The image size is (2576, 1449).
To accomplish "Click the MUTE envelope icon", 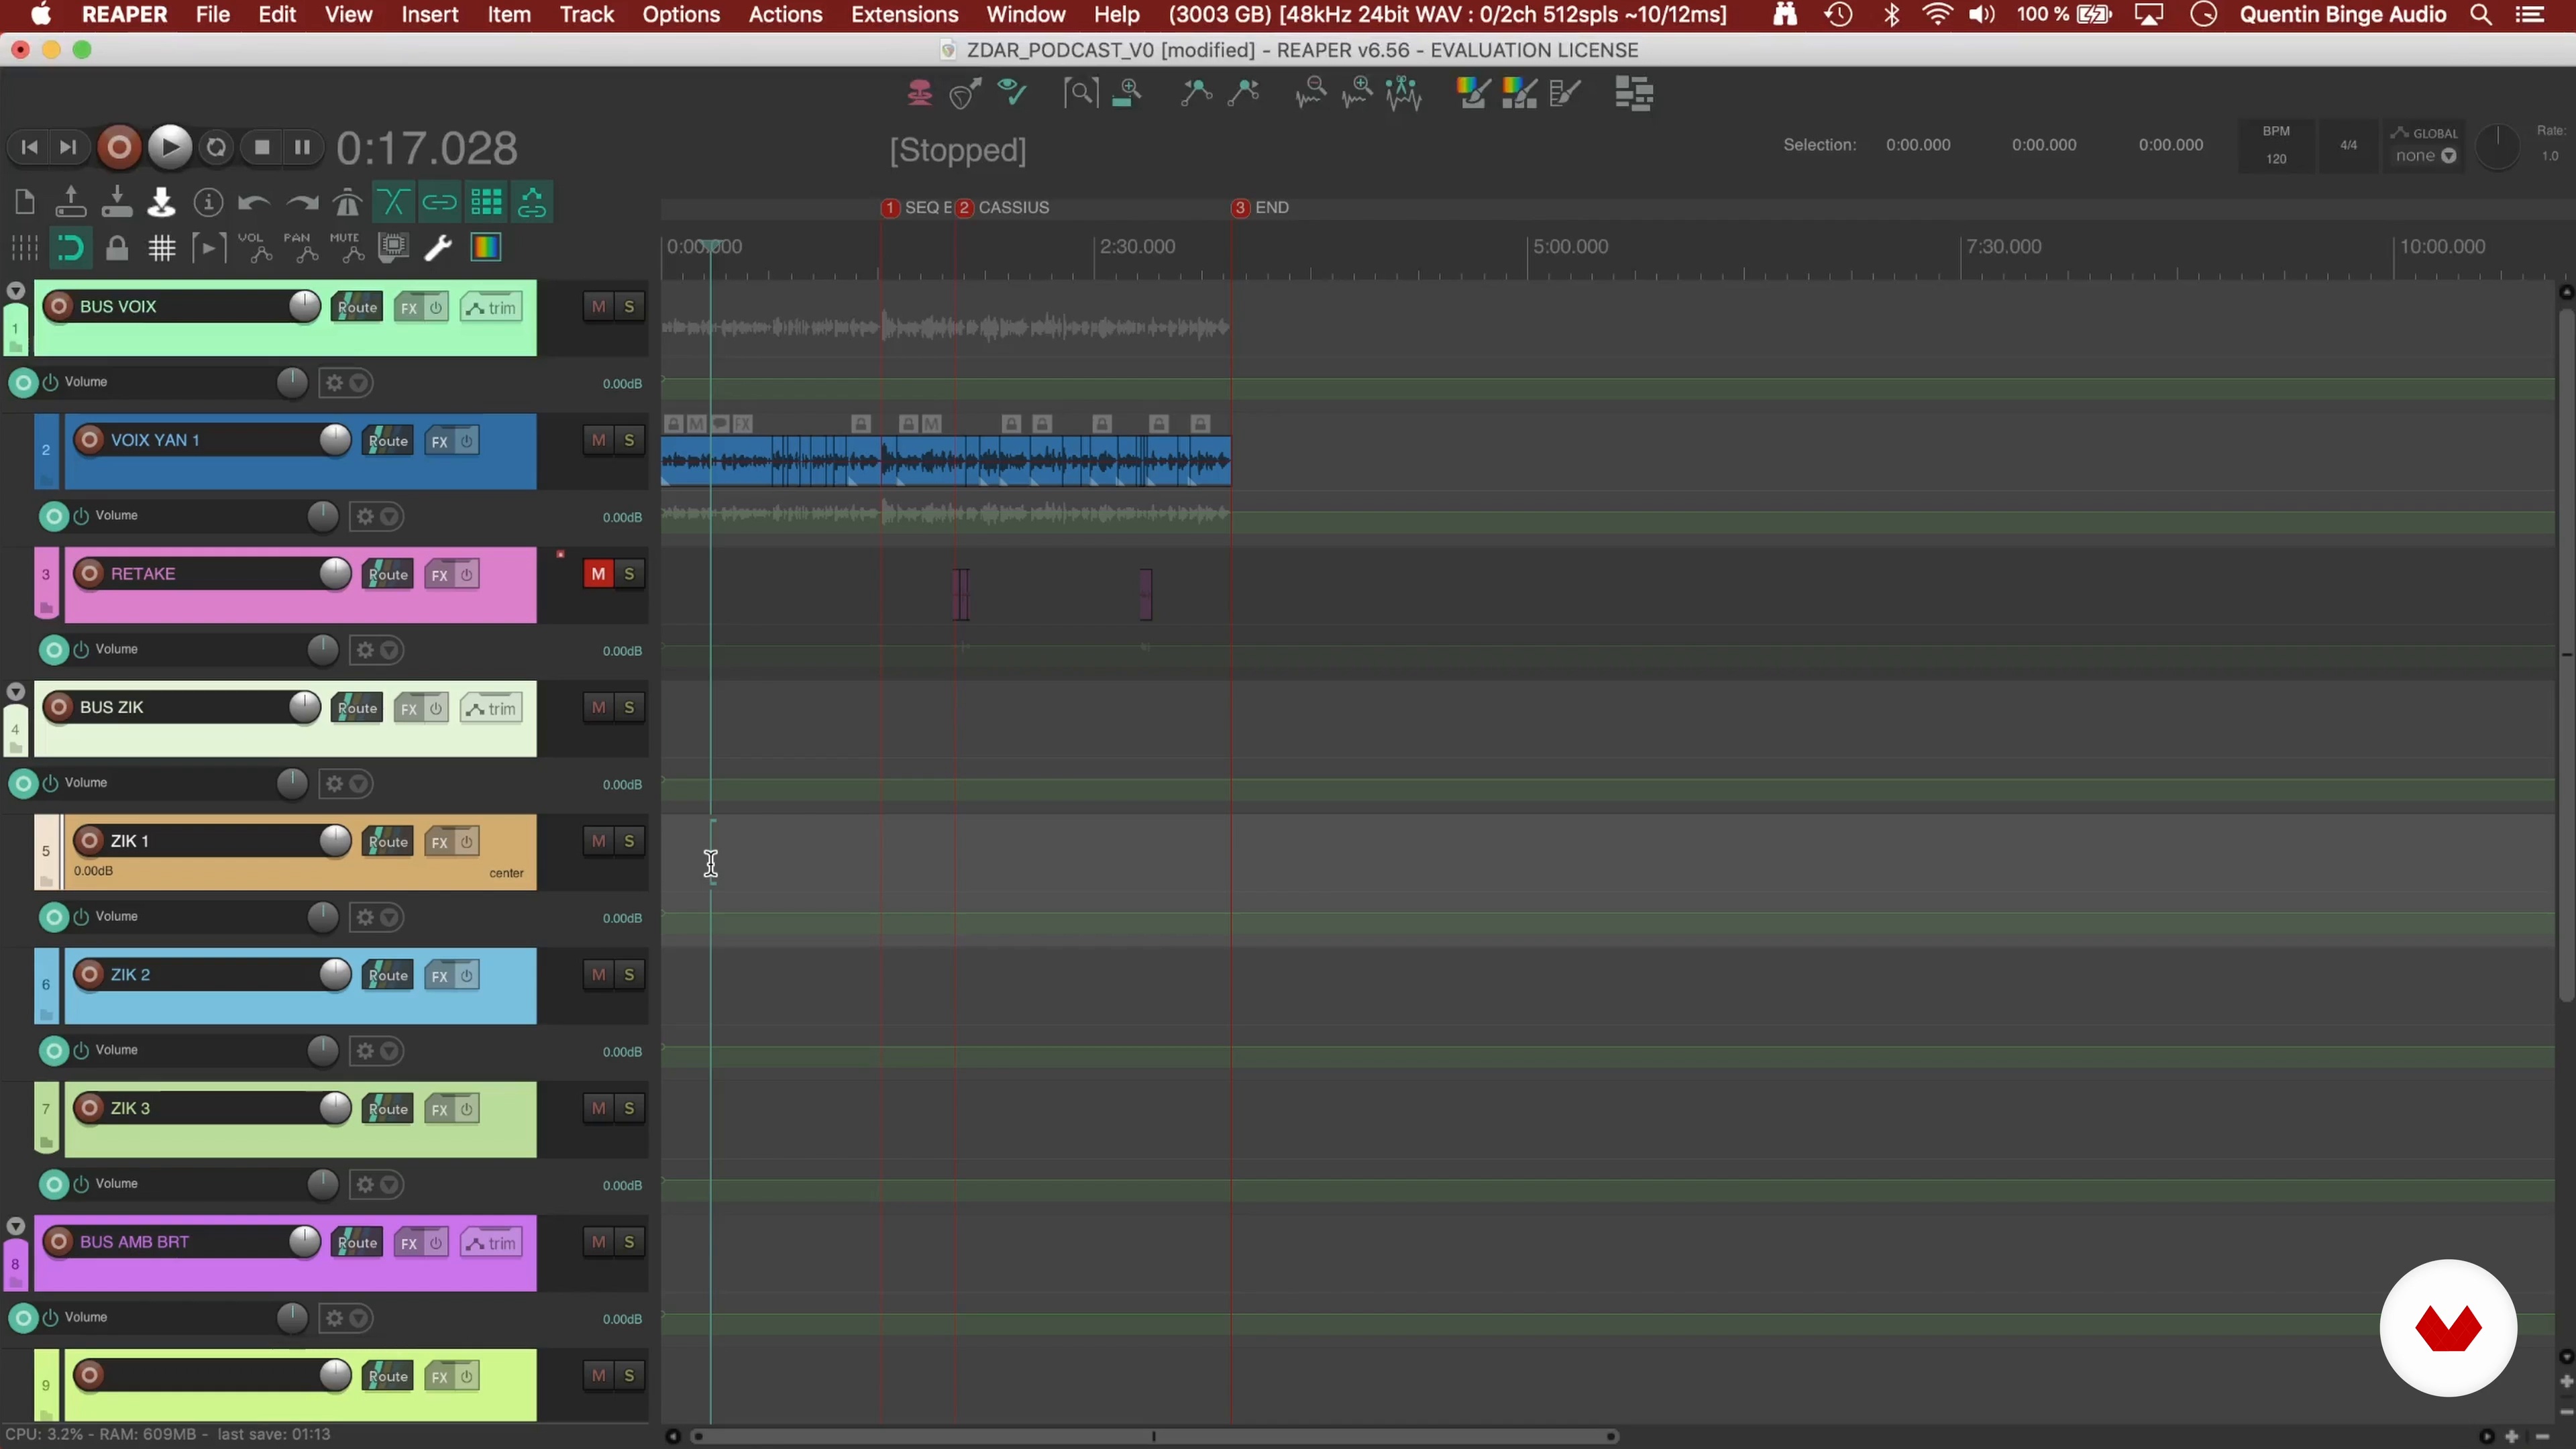I will coord(346,248).
